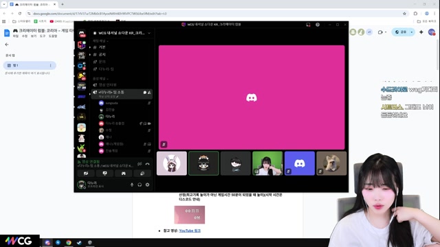Toggle noise suppression icon near disconnect
The width and height of the screenshot is (440, 247).
coord(140,164)
